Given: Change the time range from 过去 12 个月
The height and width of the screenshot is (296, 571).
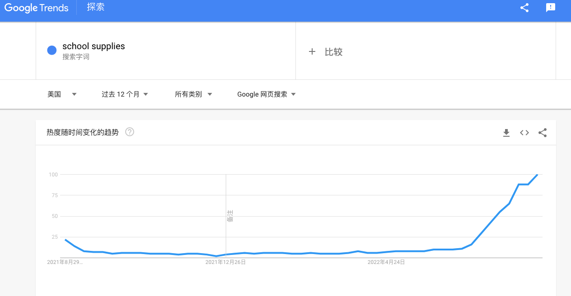Looking at the screenshot, I should coord(125,94).
